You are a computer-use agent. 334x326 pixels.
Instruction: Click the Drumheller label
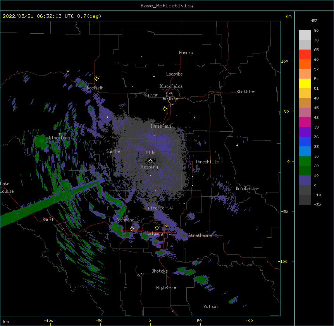247,189
